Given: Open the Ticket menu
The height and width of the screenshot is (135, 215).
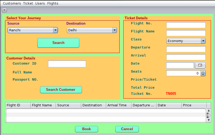Looking at the screenshot, I should point(28,3).
